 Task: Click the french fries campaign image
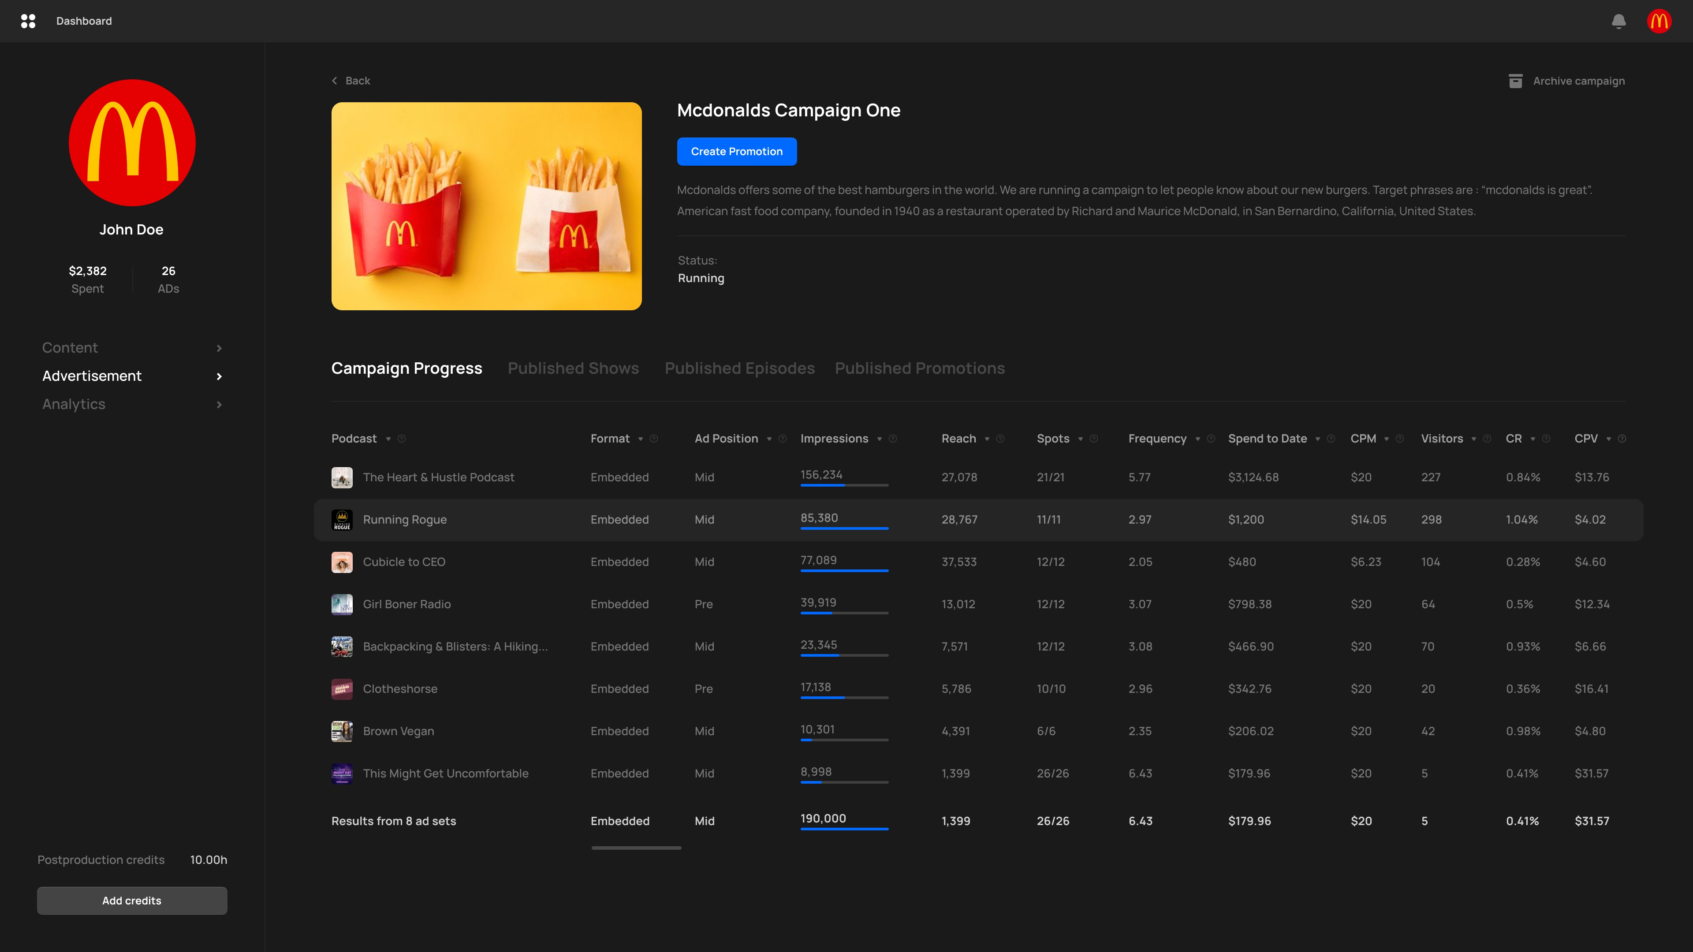[x=486, y=206]
